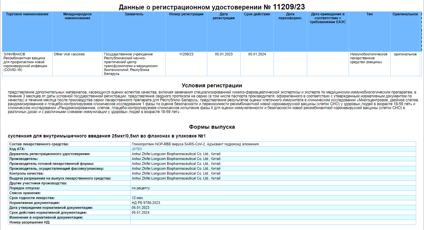This screenshot has width=424, height=230.
Task: Select the '12 мес.' shelf life value
Action: point(138,198)
